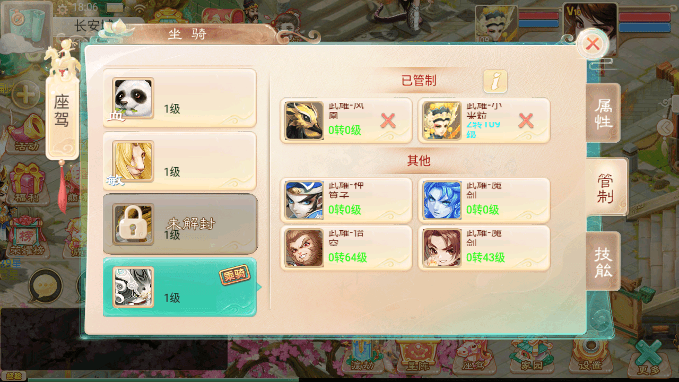Open the 家园 home icon
Screen dimensions: 679x382
pos(531,356)
